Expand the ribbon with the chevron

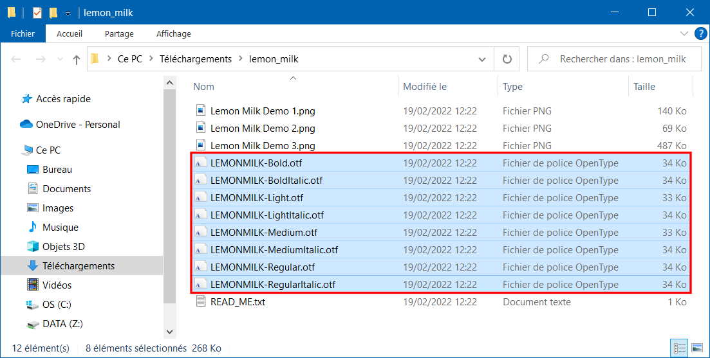tap(684, 33)
